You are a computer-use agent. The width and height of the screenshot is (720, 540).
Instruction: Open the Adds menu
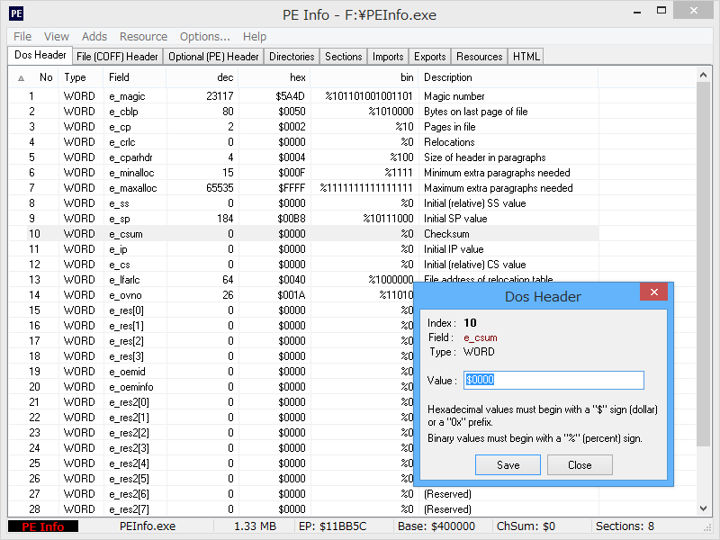click(94, 37)
